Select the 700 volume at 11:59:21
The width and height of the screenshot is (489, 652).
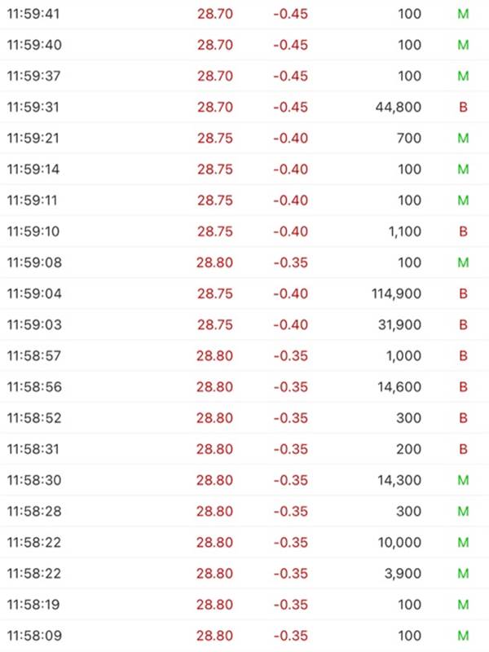click(x=409, y=139)
